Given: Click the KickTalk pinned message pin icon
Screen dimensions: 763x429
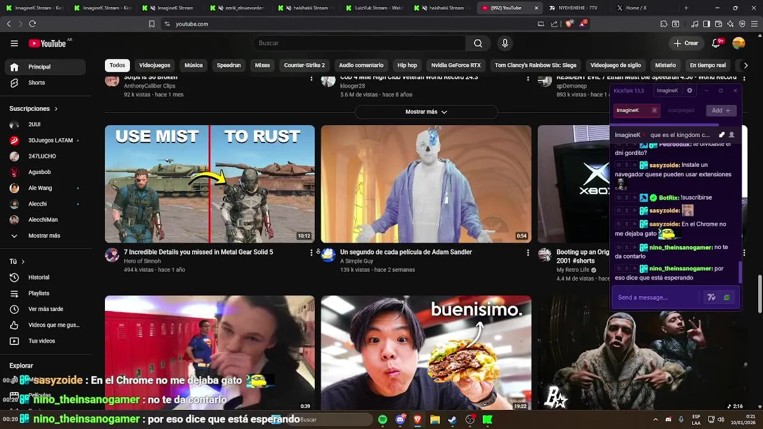Looking at the screenshot, I should tap(722, 135).
